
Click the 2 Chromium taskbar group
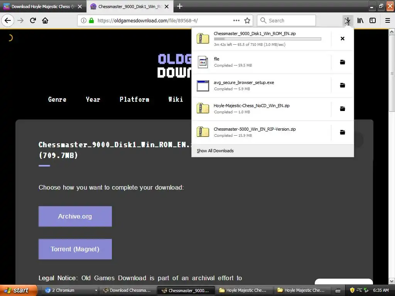[x=70, y=290]
